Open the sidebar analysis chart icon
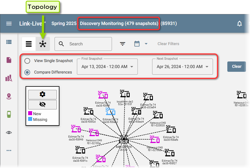The height and width of the screenshot is (168, 250). 9,78
